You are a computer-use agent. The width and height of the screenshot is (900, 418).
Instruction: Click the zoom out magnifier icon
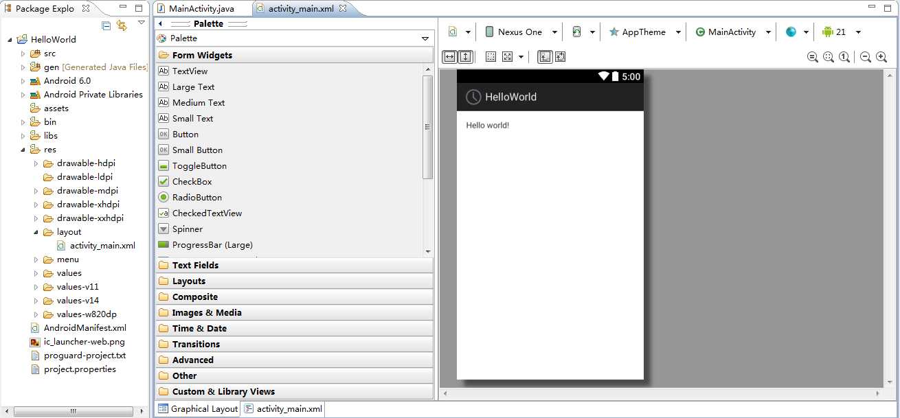[x=865, y=57]
